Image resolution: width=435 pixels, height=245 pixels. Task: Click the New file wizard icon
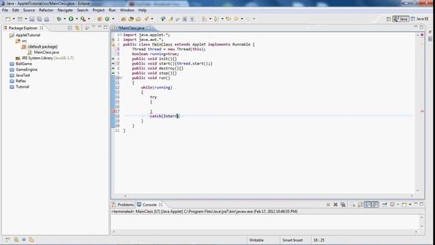(7, 19)
